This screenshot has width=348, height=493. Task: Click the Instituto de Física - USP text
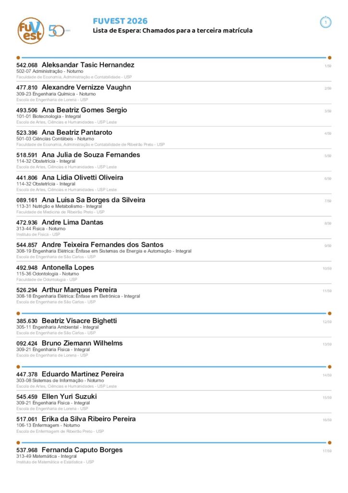coord(38,234)
